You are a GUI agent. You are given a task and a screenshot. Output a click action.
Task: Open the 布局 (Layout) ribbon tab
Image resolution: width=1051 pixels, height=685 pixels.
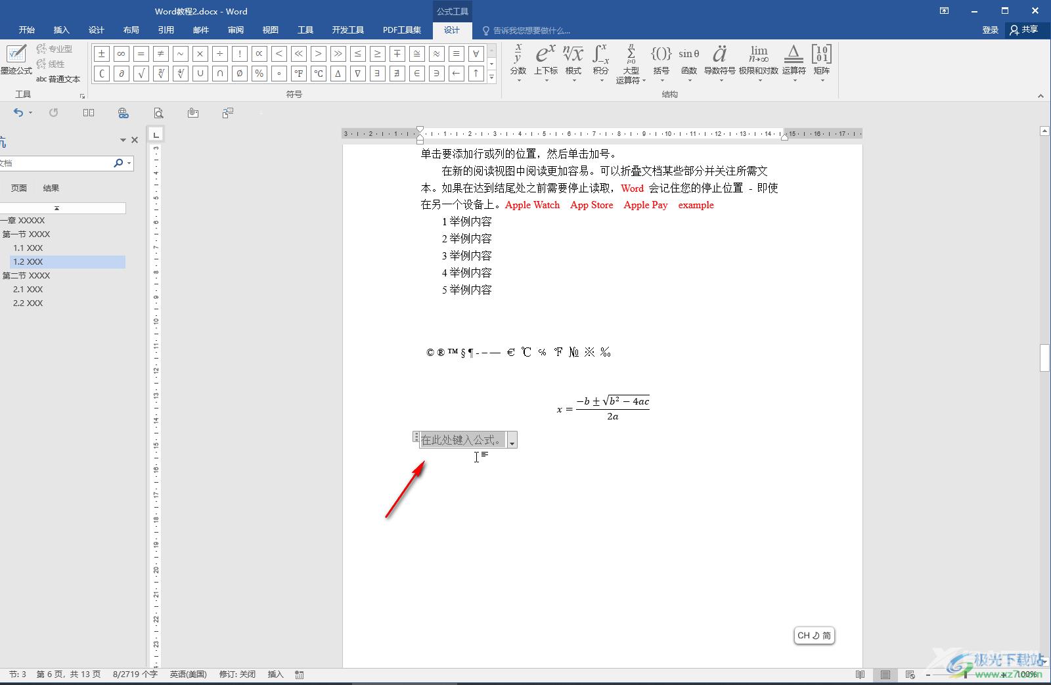click(x=131, y=30)
